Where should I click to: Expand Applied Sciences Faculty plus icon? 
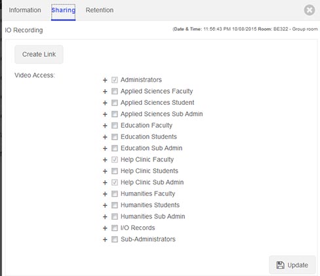pos(105,91)
